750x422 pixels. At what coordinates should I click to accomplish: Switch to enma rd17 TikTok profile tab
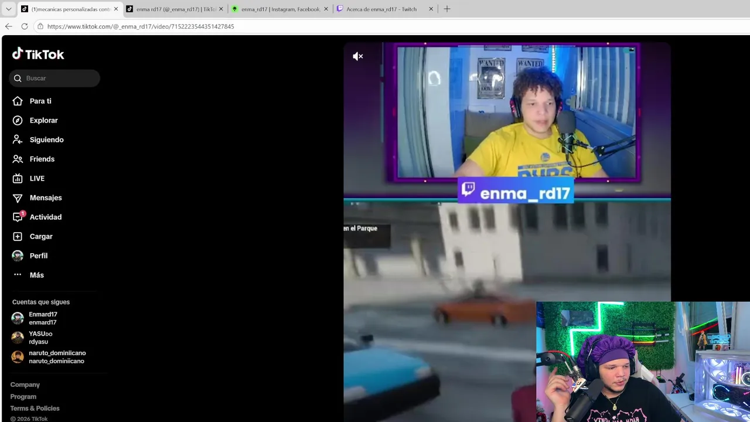[176, 9]
